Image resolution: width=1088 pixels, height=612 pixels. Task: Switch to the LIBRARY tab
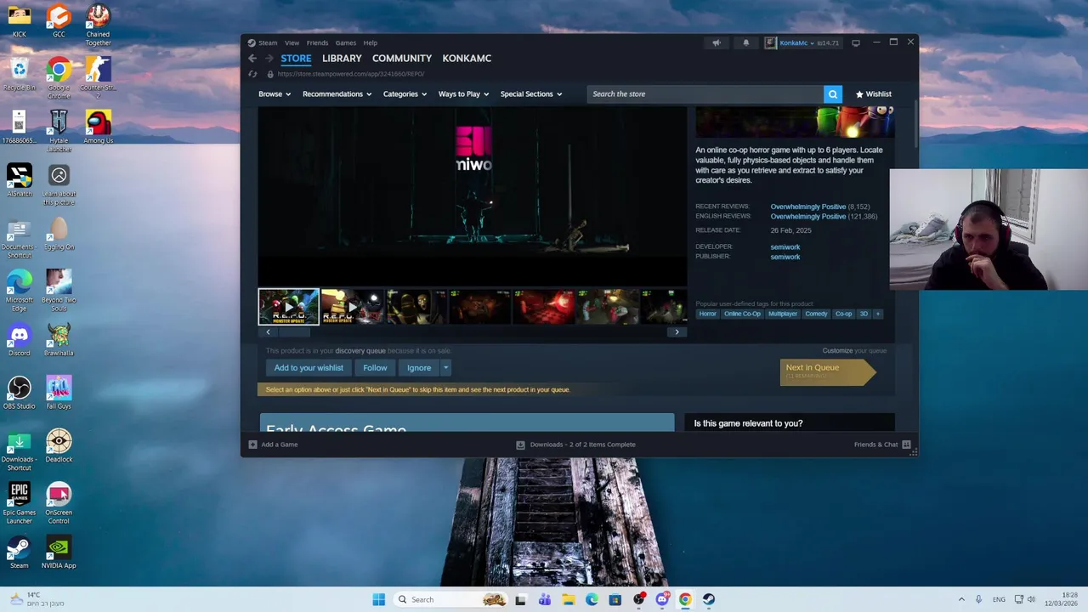[342, 59]
